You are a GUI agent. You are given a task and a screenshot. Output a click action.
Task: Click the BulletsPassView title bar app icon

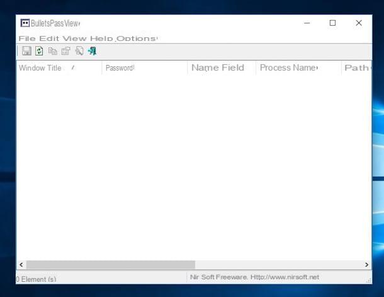(x=25, y=23)
